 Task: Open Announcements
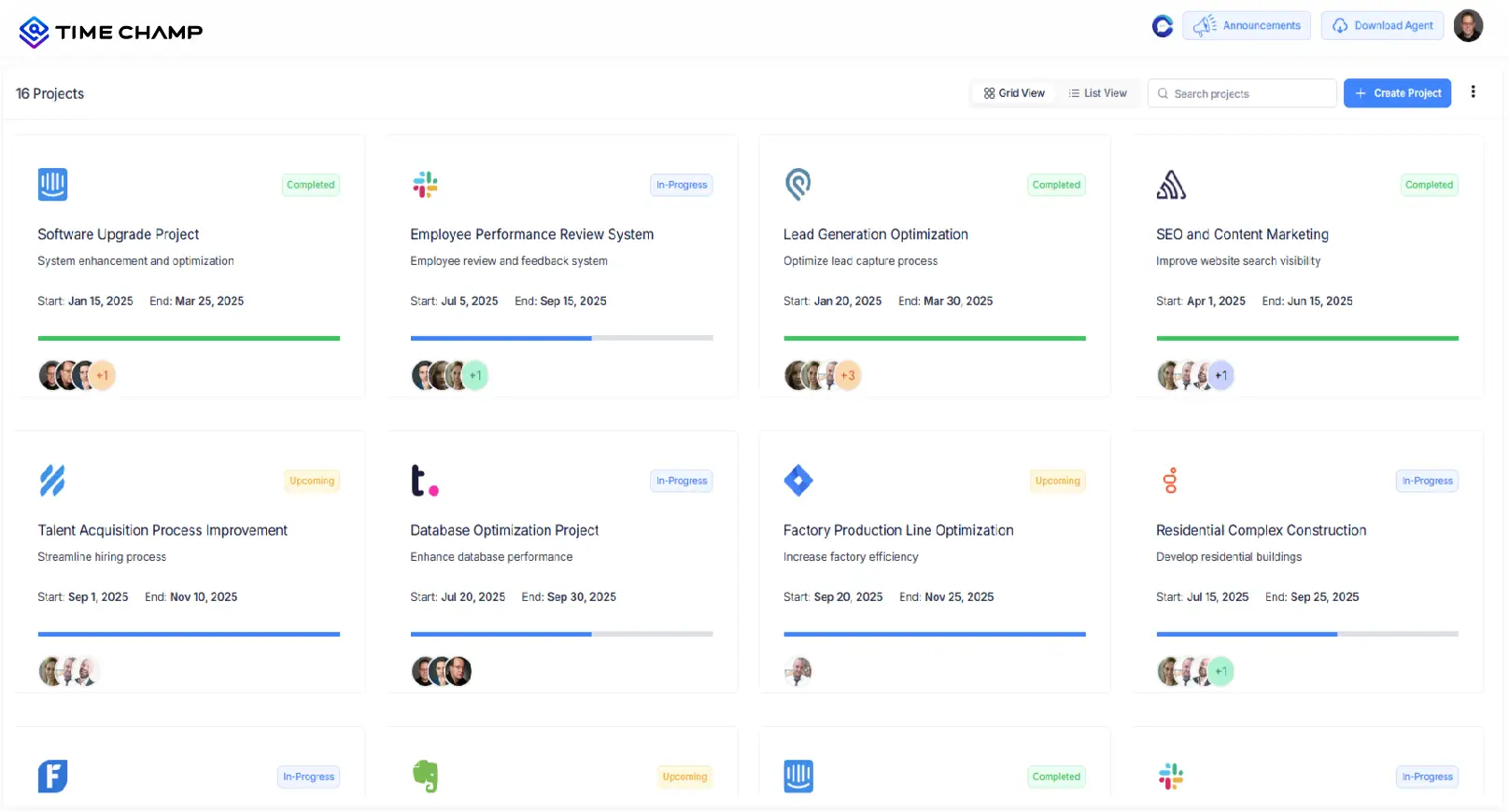(x=1246, y=26)
